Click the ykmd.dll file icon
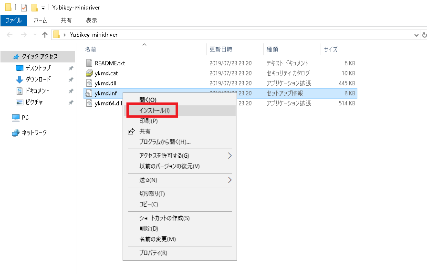 click(89, 83)
